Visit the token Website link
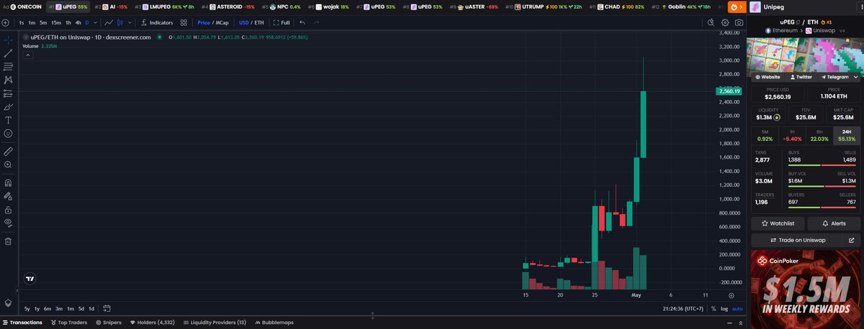This screenshot has height=329, width=864. pyautogui.click(x=767, y=76)
